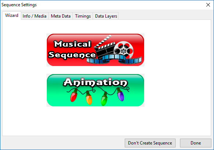Confirm with the Done button
This screenshot has width=214, height=150.
click(196, 143)
